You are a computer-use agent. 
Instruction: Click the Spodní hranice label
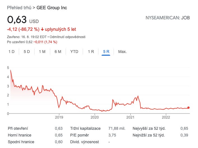pos(21,142)
